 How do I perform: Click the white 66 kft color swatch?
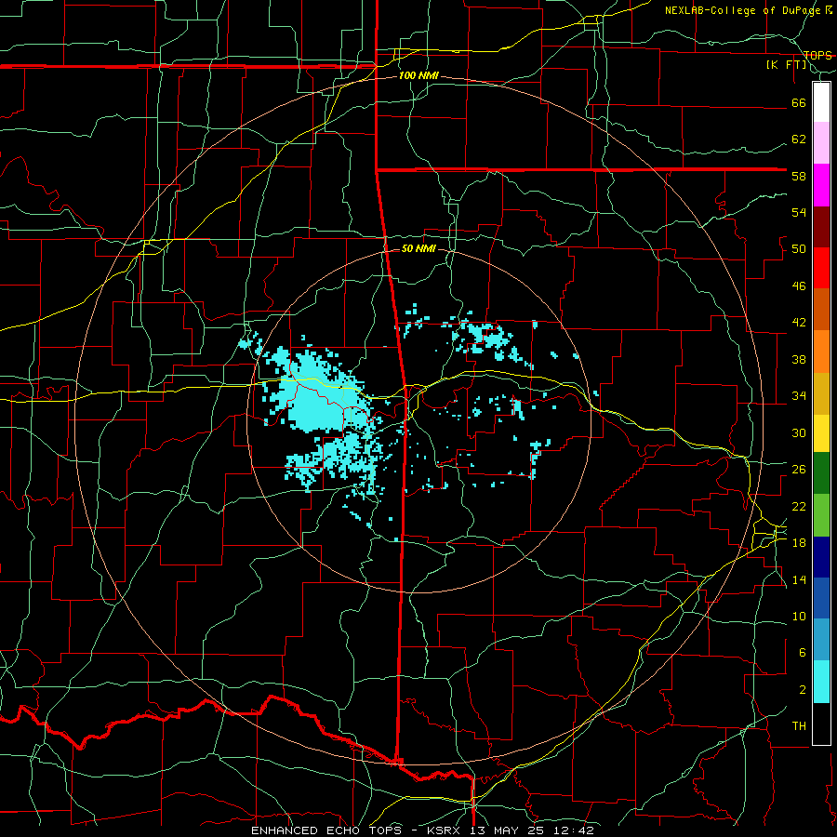[821, 102]
